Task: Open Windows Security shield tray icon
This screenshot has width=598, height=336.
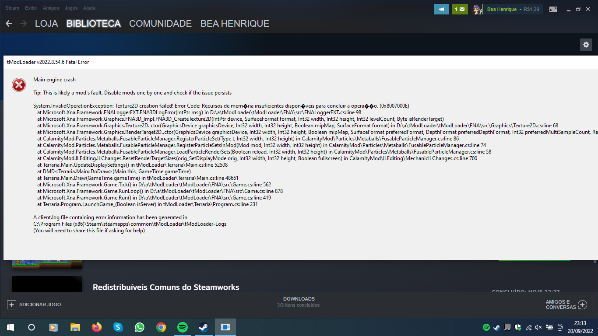Action: 518,327
